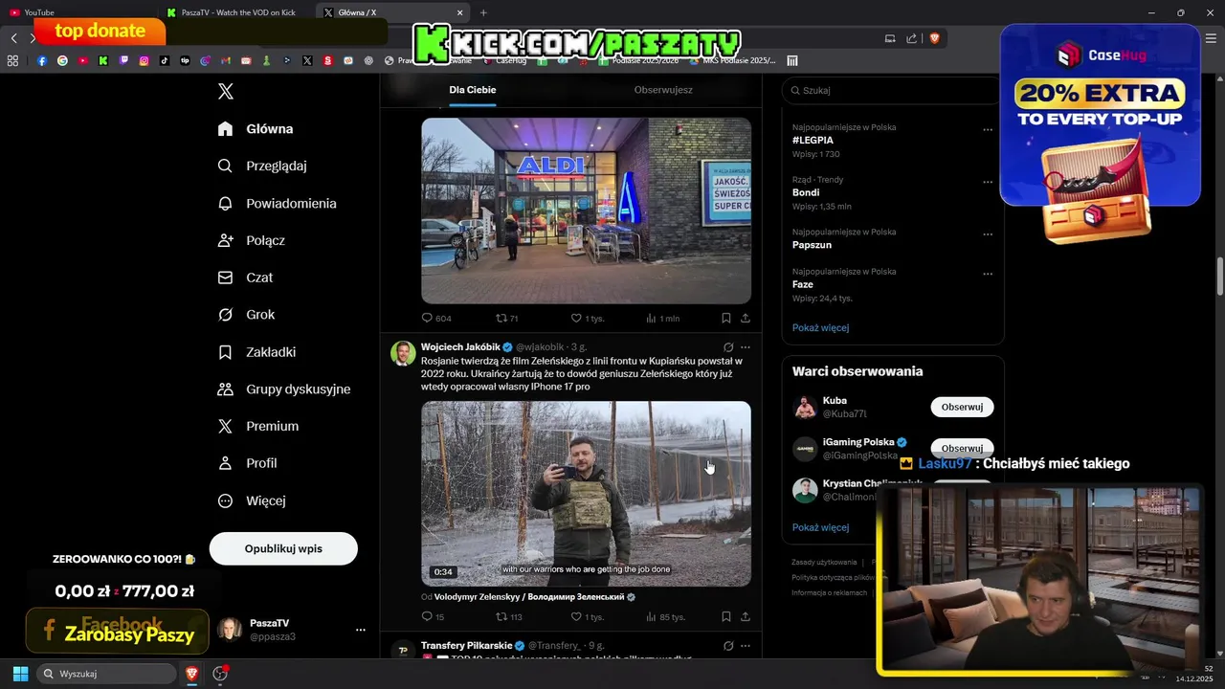The height and width of the screenshot is (689, 1225).
Task: View analytics of ALDI post, 1 mln
Action: point(662,319)
